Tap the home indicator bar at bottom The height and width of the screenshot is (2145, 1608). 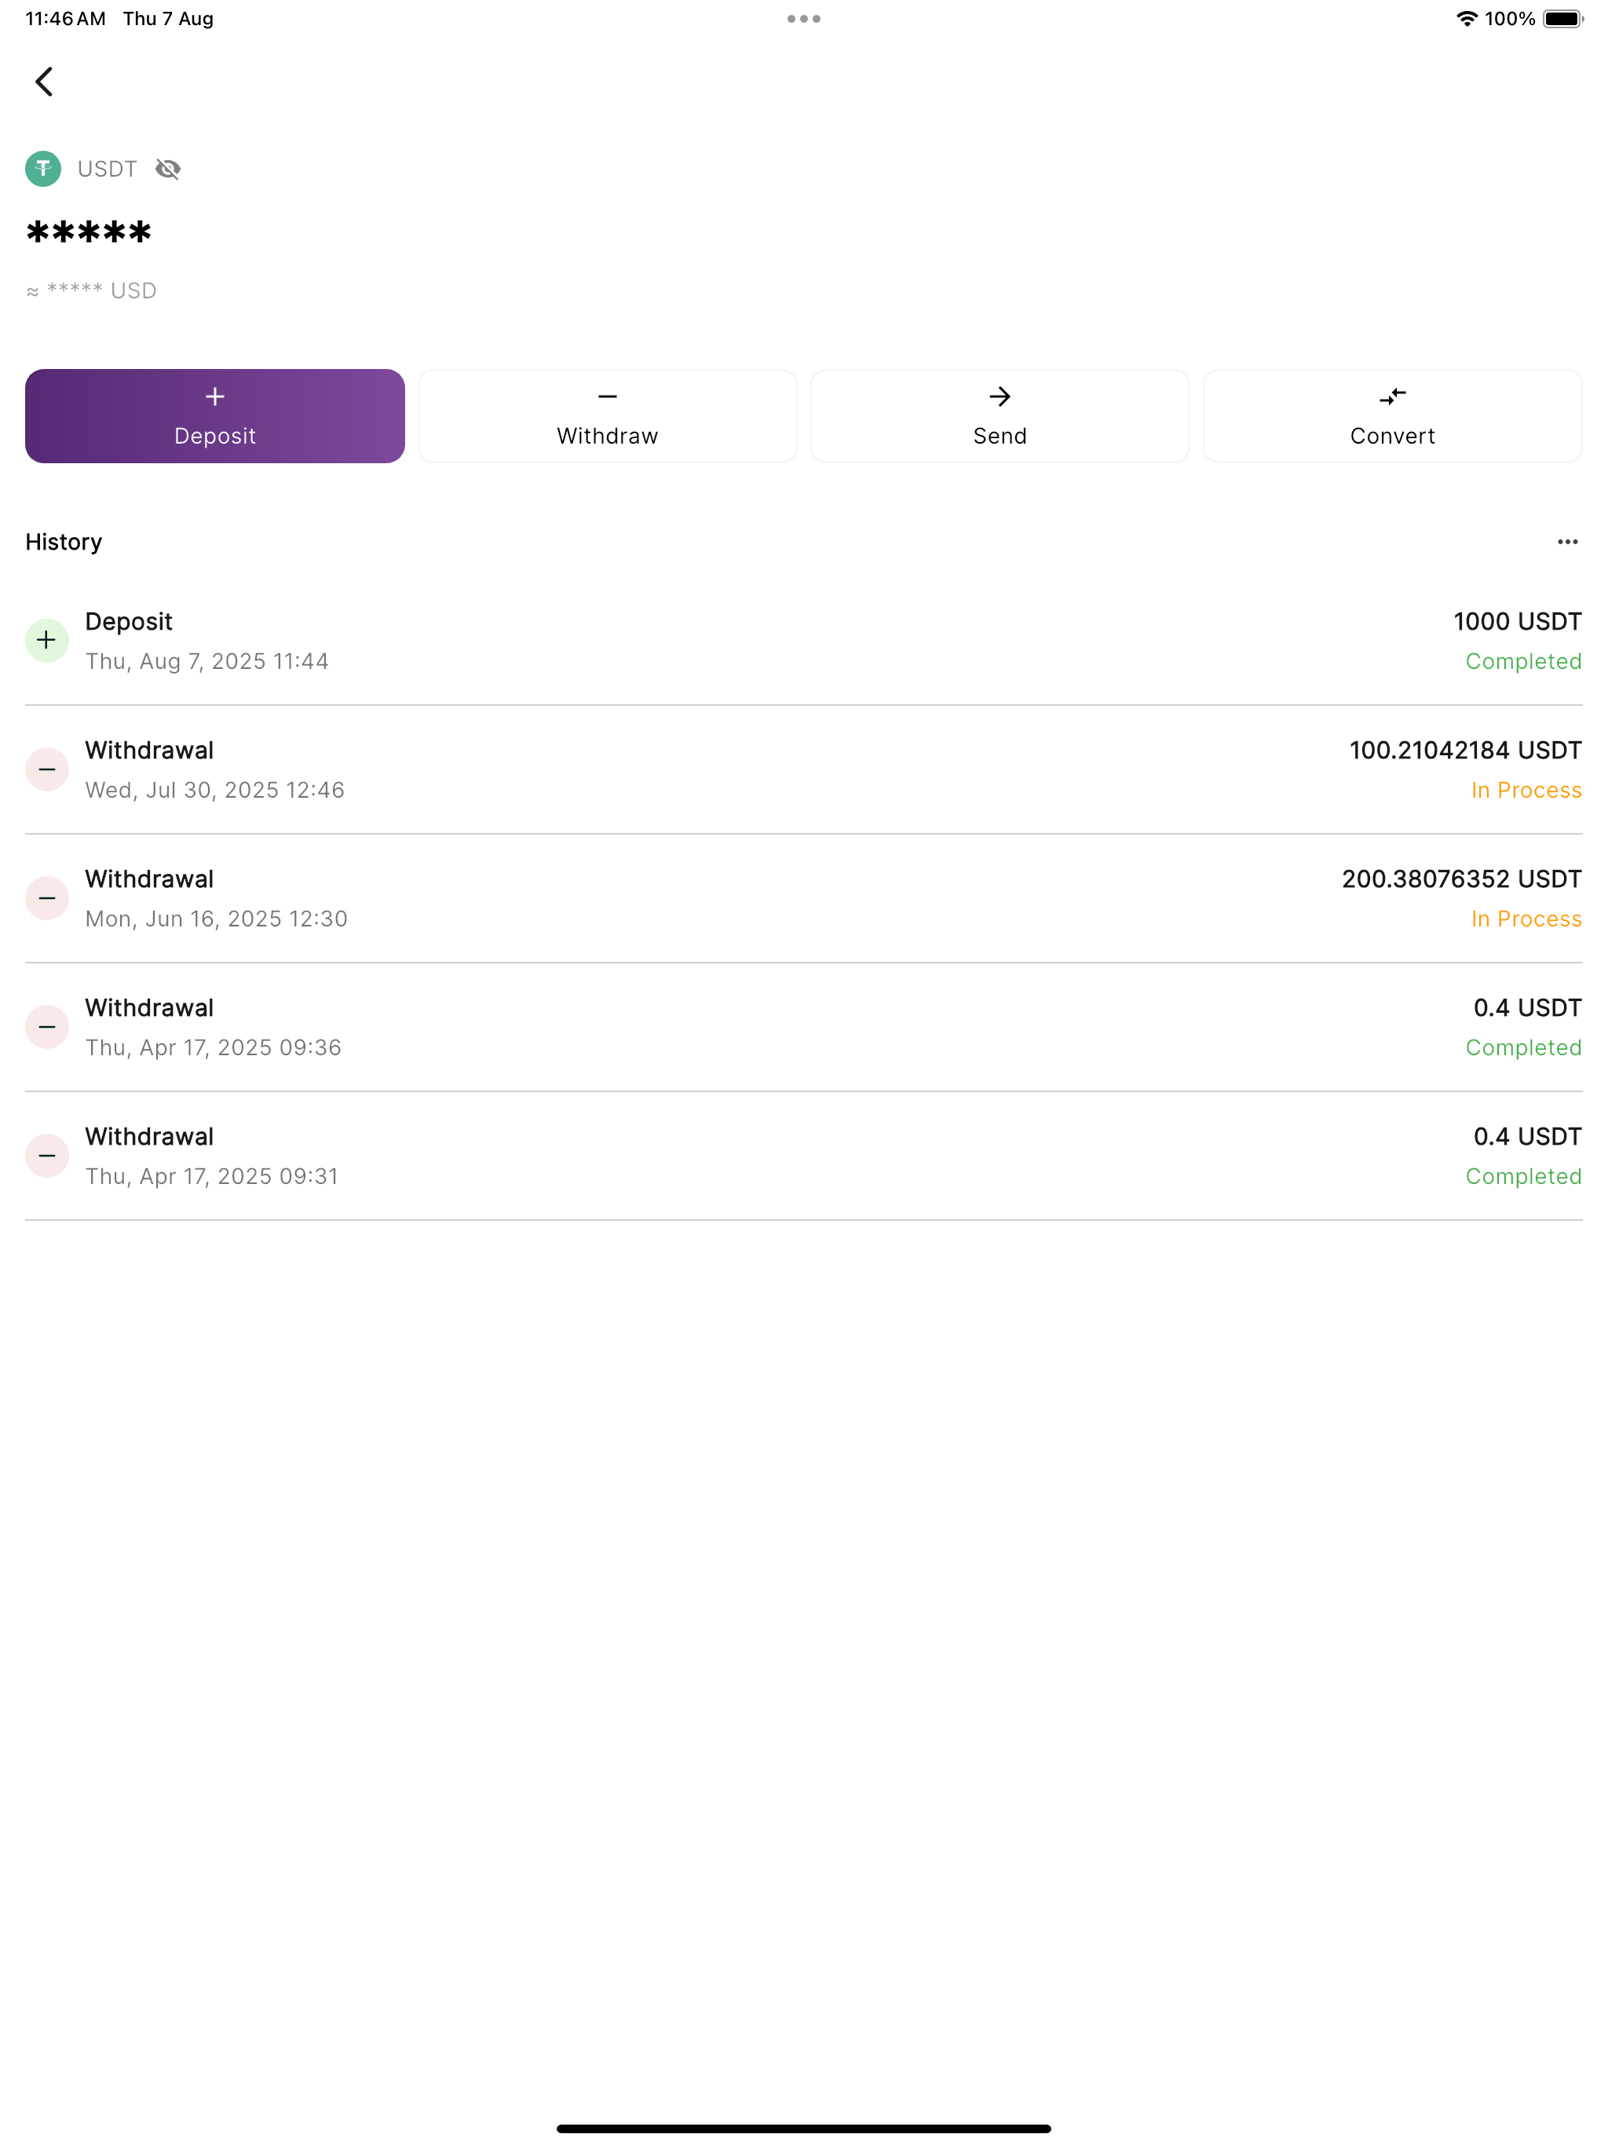click(x=804, y=2129)
